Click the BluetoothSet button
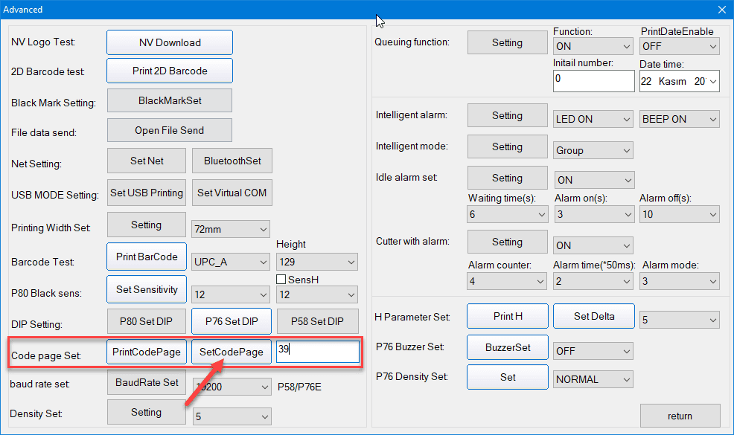The width and height of the screenshot is (734, 435). point(232,160)
